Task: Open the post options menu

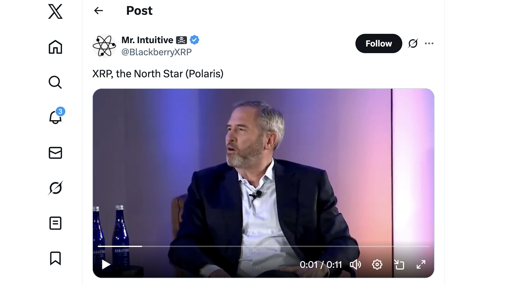Action: tap(429, 43)
